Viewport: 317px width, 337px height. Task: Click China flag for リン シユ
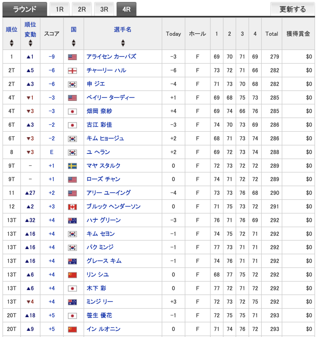tap(72, 275)
